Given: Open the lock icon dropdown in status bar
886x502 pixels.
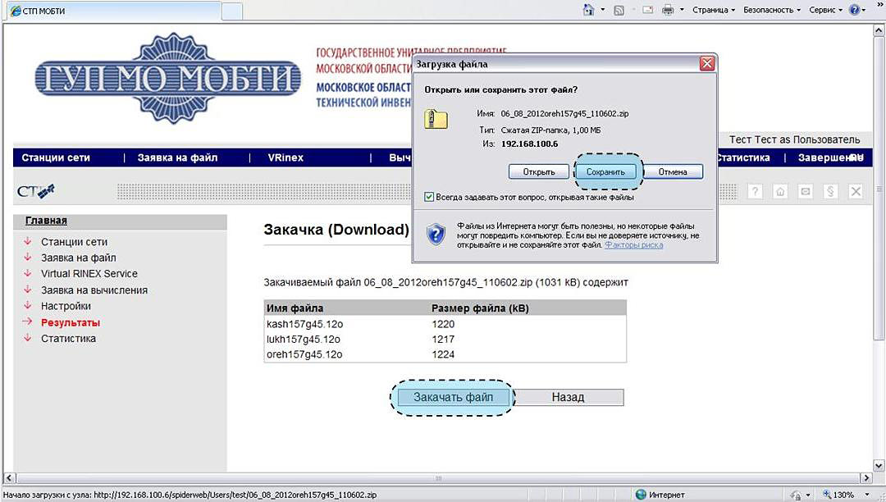Looking at the screenshot, I should click(808, 495).
